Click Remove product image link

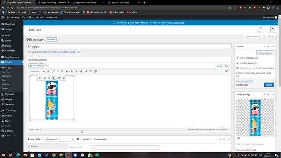coord(246,150)
